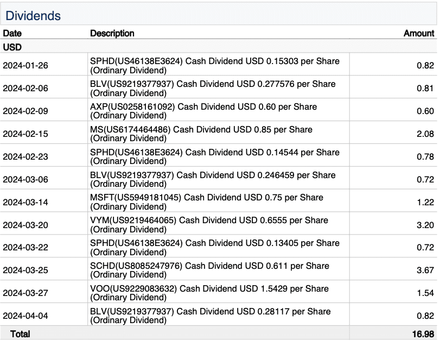
Task: Click amount 2.08 for MS dividend
Action: (425, 134)
